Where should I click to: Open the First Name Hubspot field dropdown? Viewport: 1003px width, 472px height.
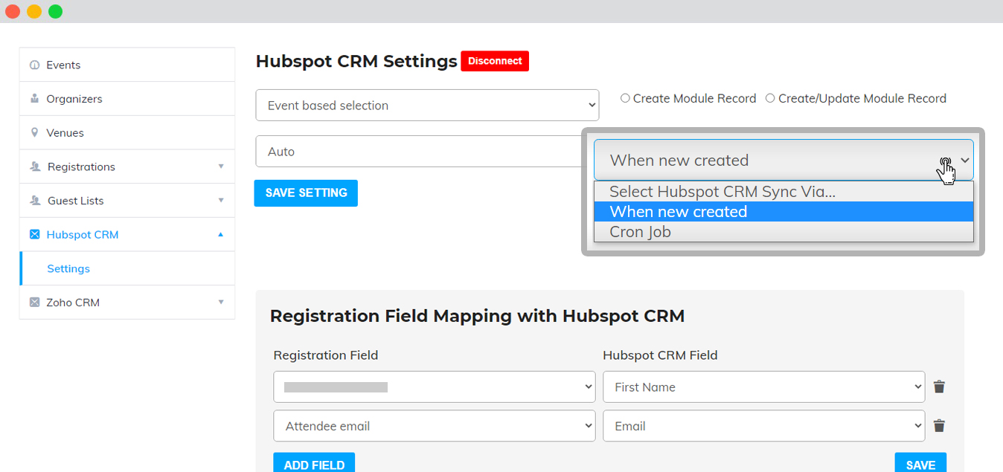coord(764,387)
